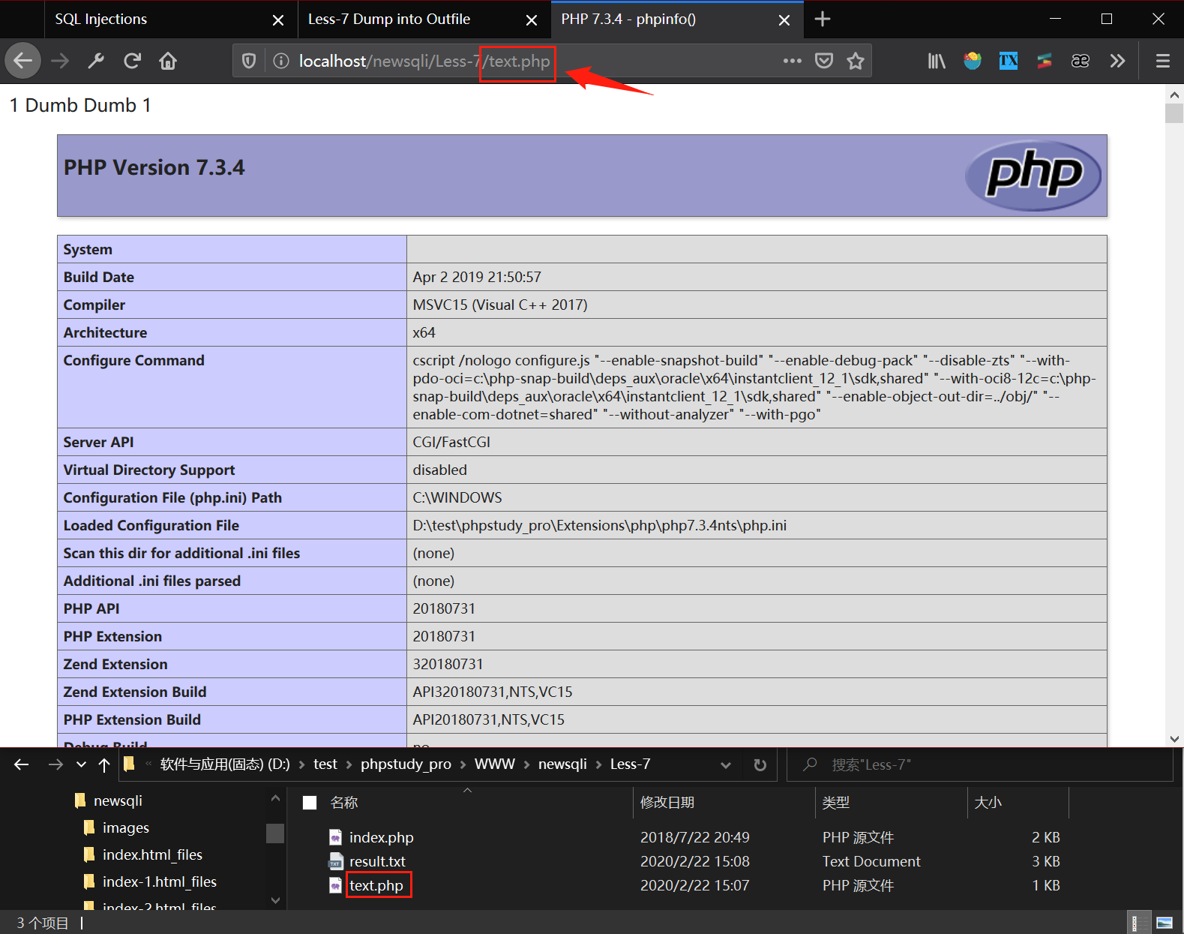
Task: Refresh the Explorer folder view
Action: (760, 765)
